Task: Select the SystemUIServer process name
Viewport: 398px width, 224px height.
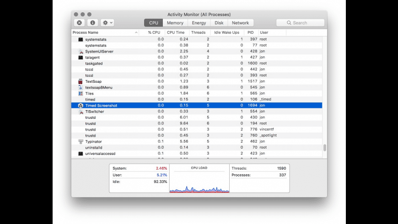Action: coord(99,51)
